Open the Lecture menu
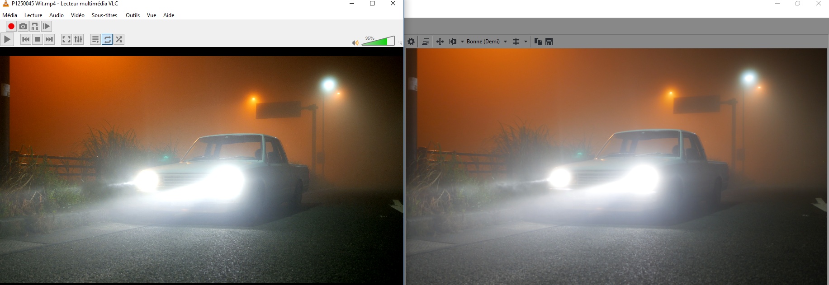This screenshot has width=829, height=285. (x=33, y=15)
